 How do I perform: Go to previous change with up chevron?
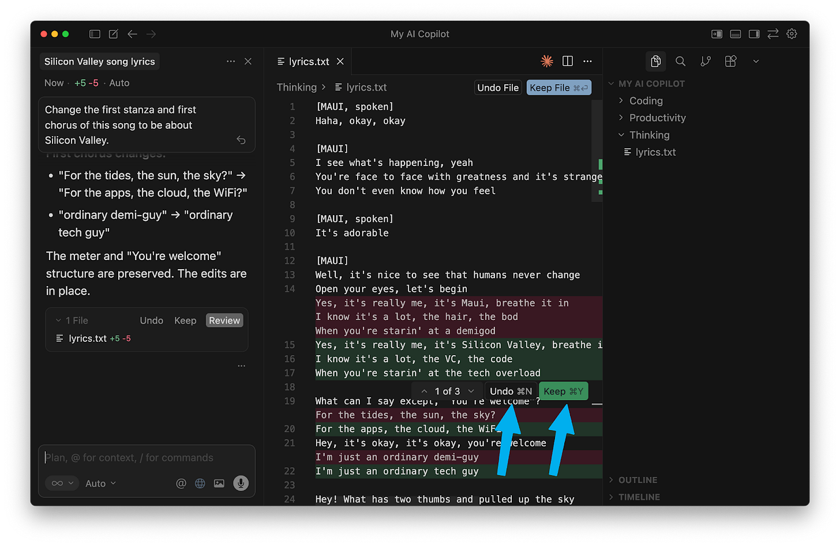(424, 391)
